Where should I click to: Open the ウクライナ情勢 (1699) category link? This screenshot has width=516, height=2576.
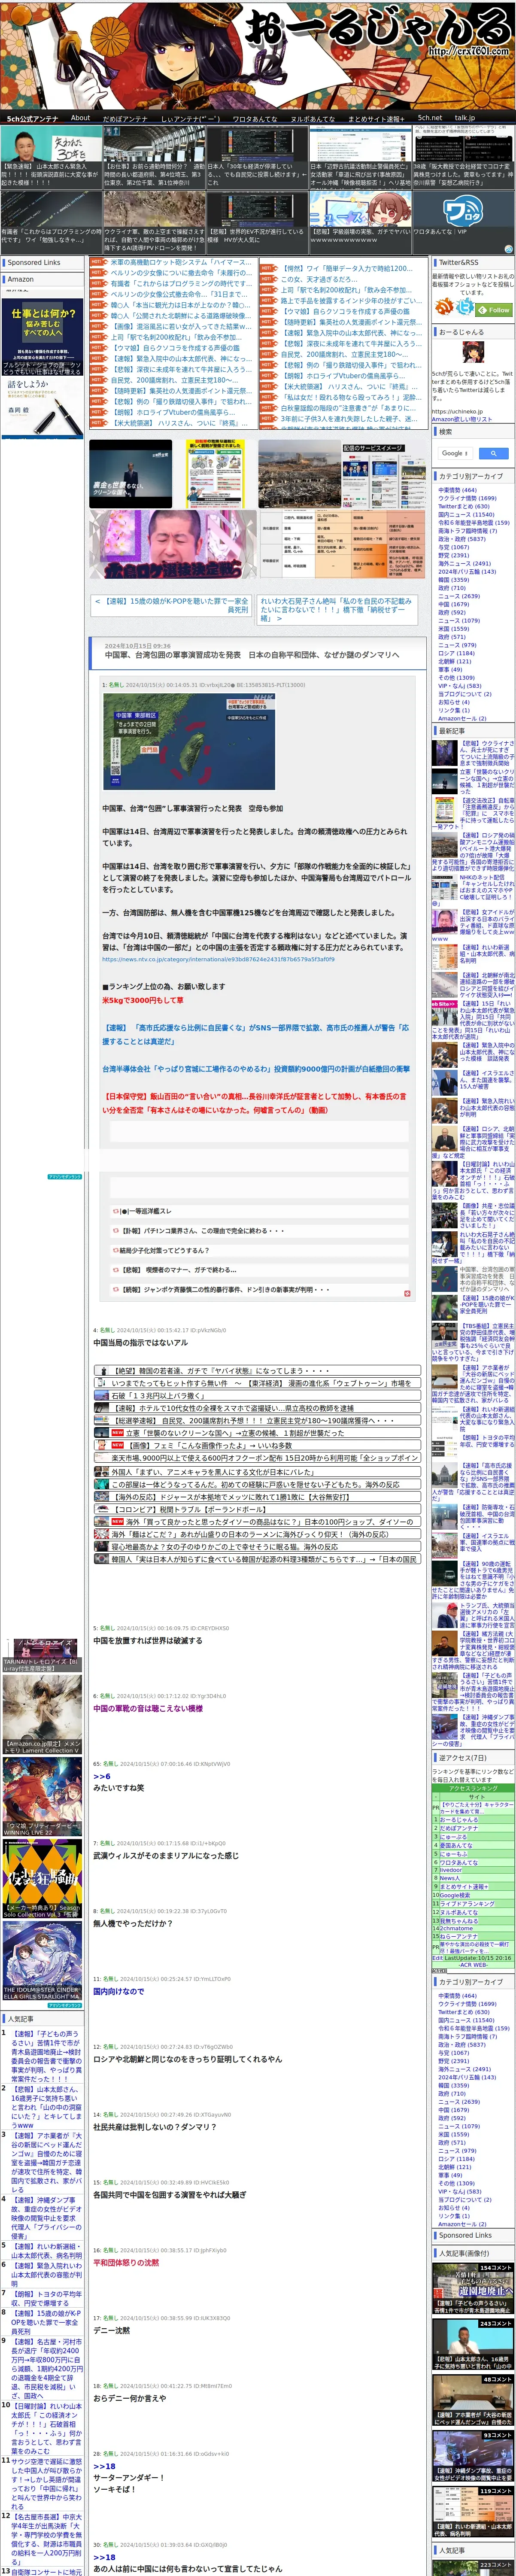[x=467, y=498]
